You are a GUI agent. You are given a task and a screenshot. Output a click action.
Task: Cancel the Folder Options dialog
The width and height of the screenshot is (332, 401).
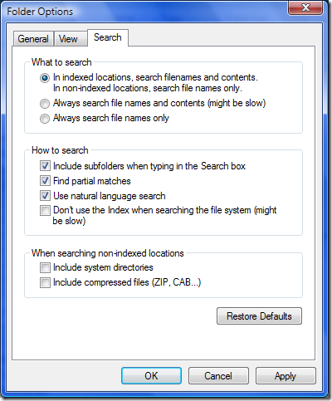coord(218,376)
